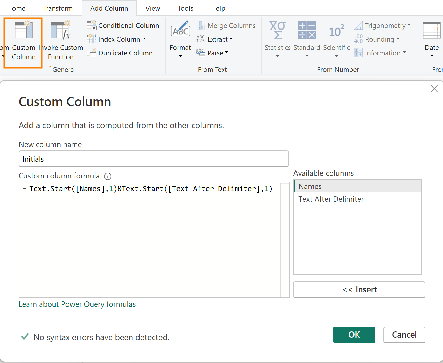Click the Duplicate Column icon
Viewport: 443px width, 363px height.
coord(92,53)
